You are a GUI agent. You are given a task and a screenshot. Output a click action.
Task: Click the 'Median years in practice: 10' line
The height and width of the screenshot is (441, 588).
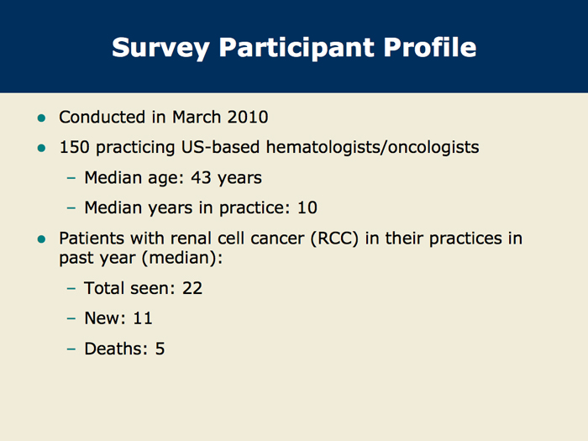(201, 207)
